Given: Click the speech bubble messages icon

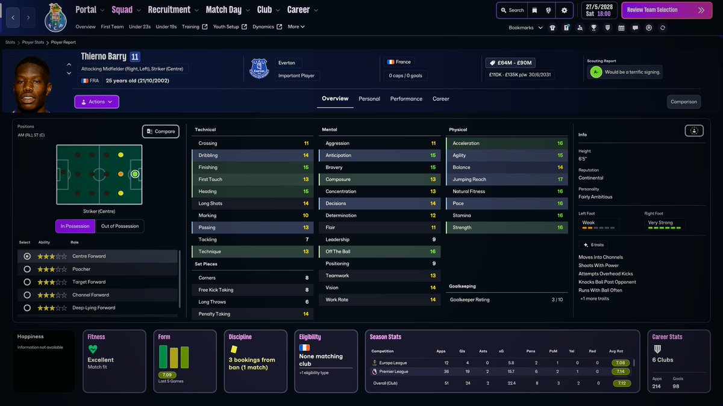Looking at the screenshot, I should click(x=635, y=28).
